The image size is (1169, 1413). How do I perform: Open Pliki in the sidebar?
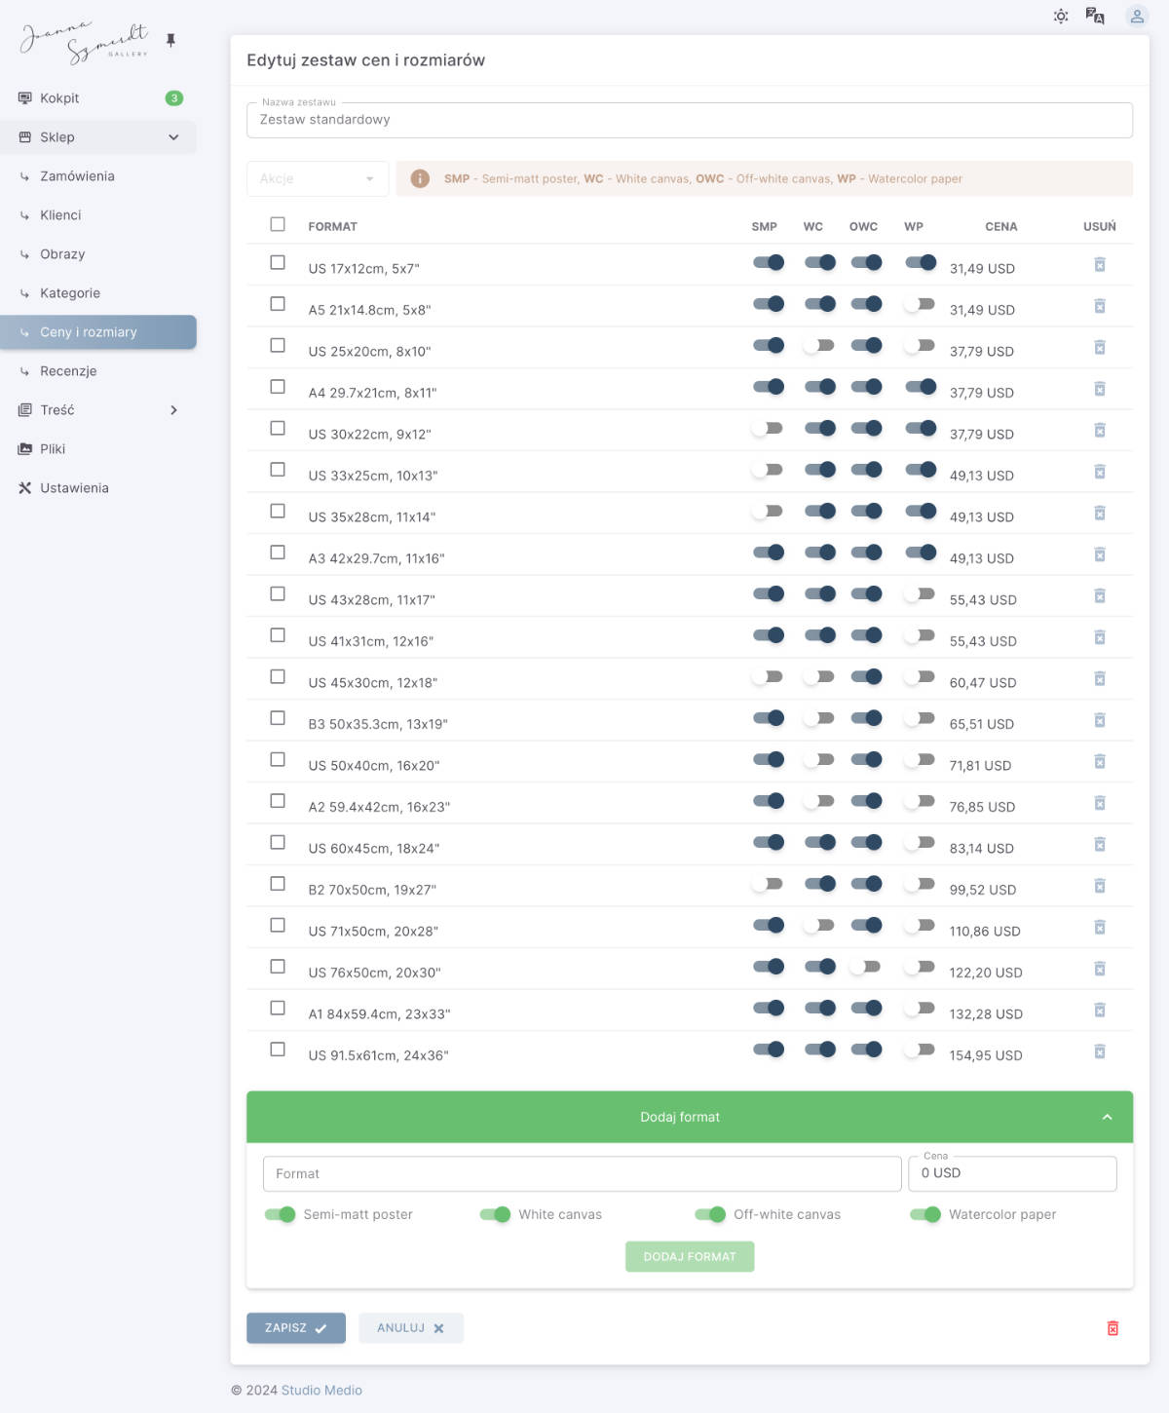(x=97, y=449)
